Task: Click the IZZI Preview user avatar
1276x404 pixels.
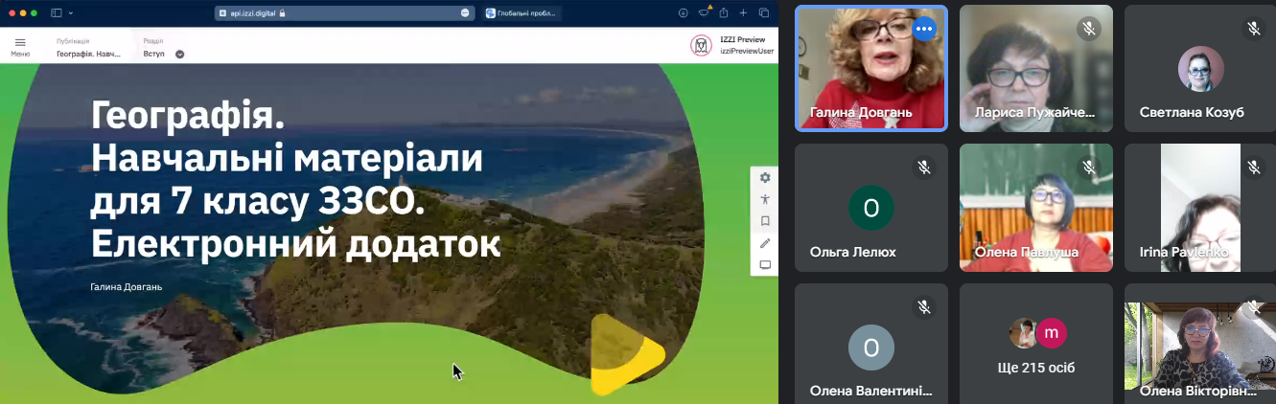Action: pos(701,46)
